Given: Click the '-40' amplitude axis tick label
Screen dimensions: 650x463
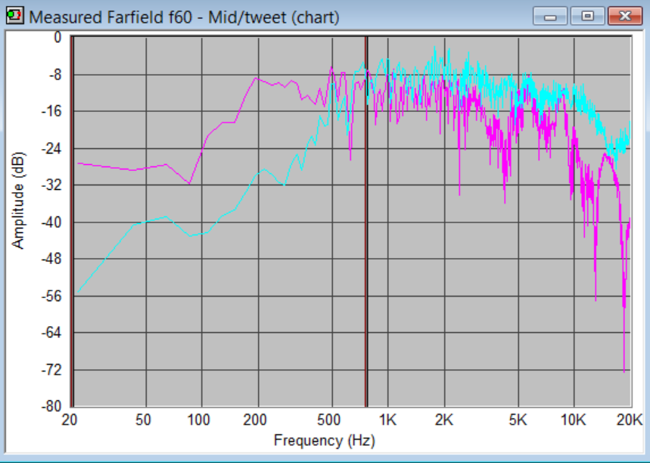Looking at the screenshot, I should pyautogui.click(x=51, y=222).
